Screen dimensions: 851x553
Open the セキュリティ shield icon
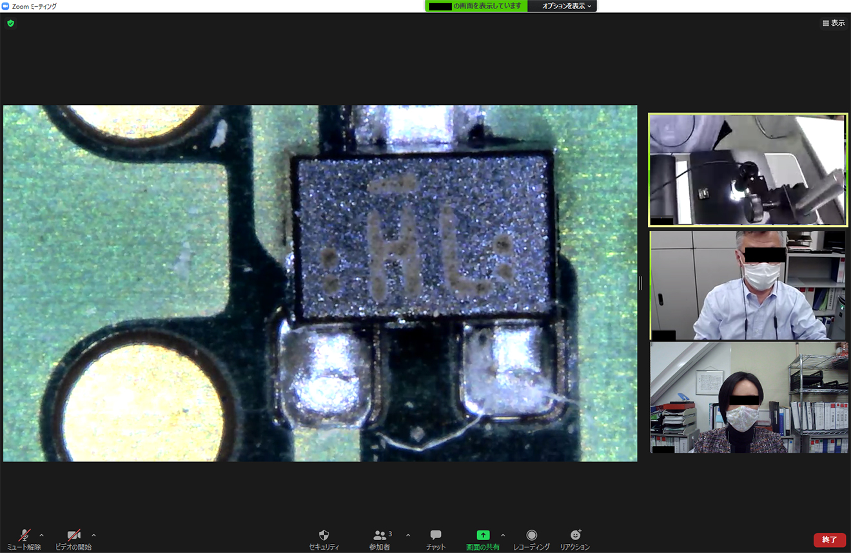click(x=324, y=539)
